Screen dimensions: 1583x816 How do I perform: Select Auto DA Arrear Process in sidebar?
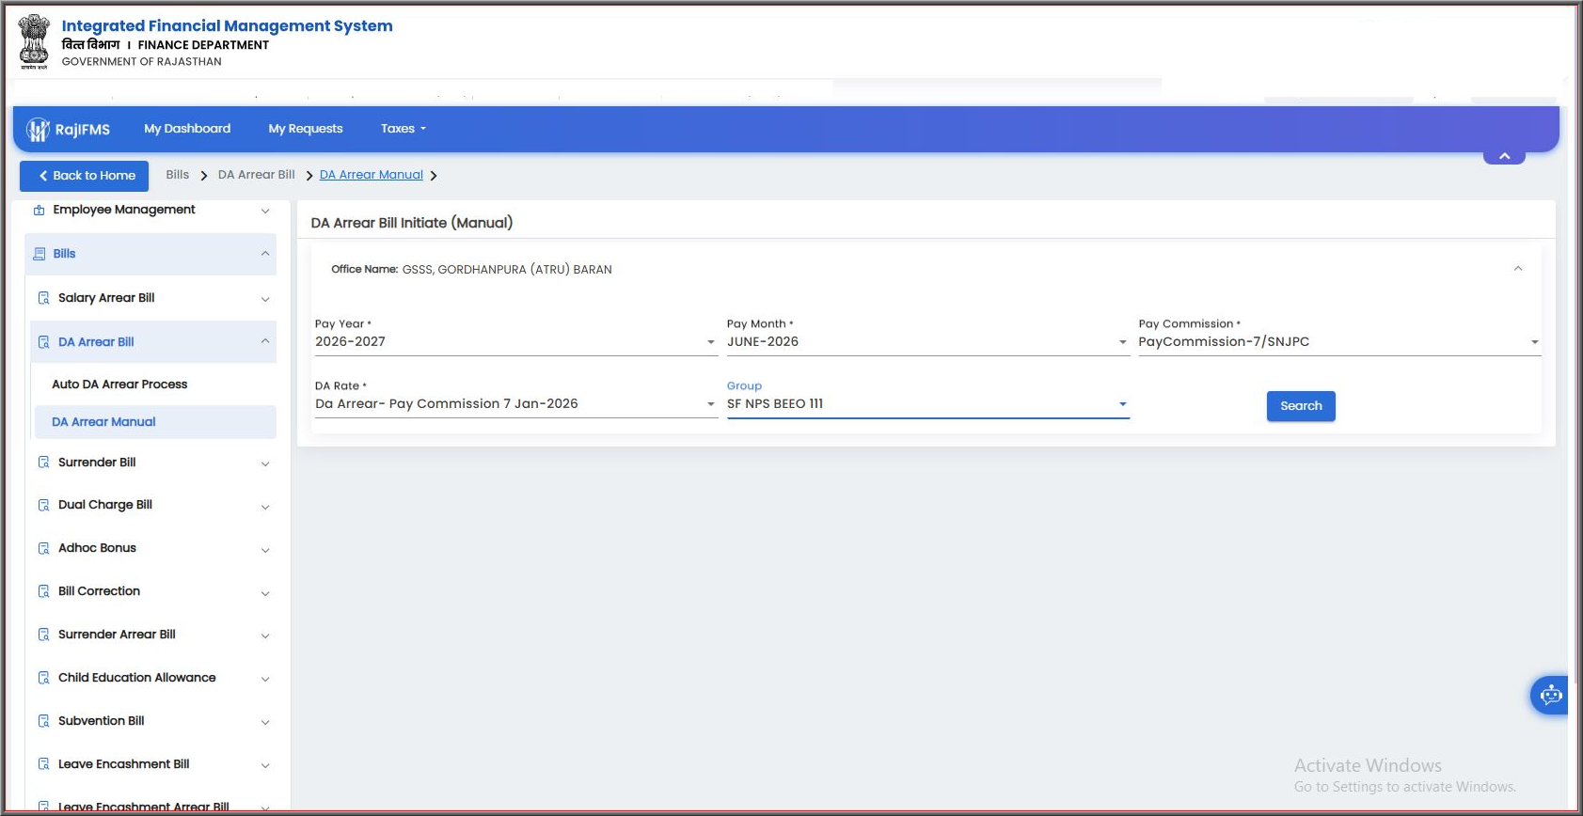[119, 384]
